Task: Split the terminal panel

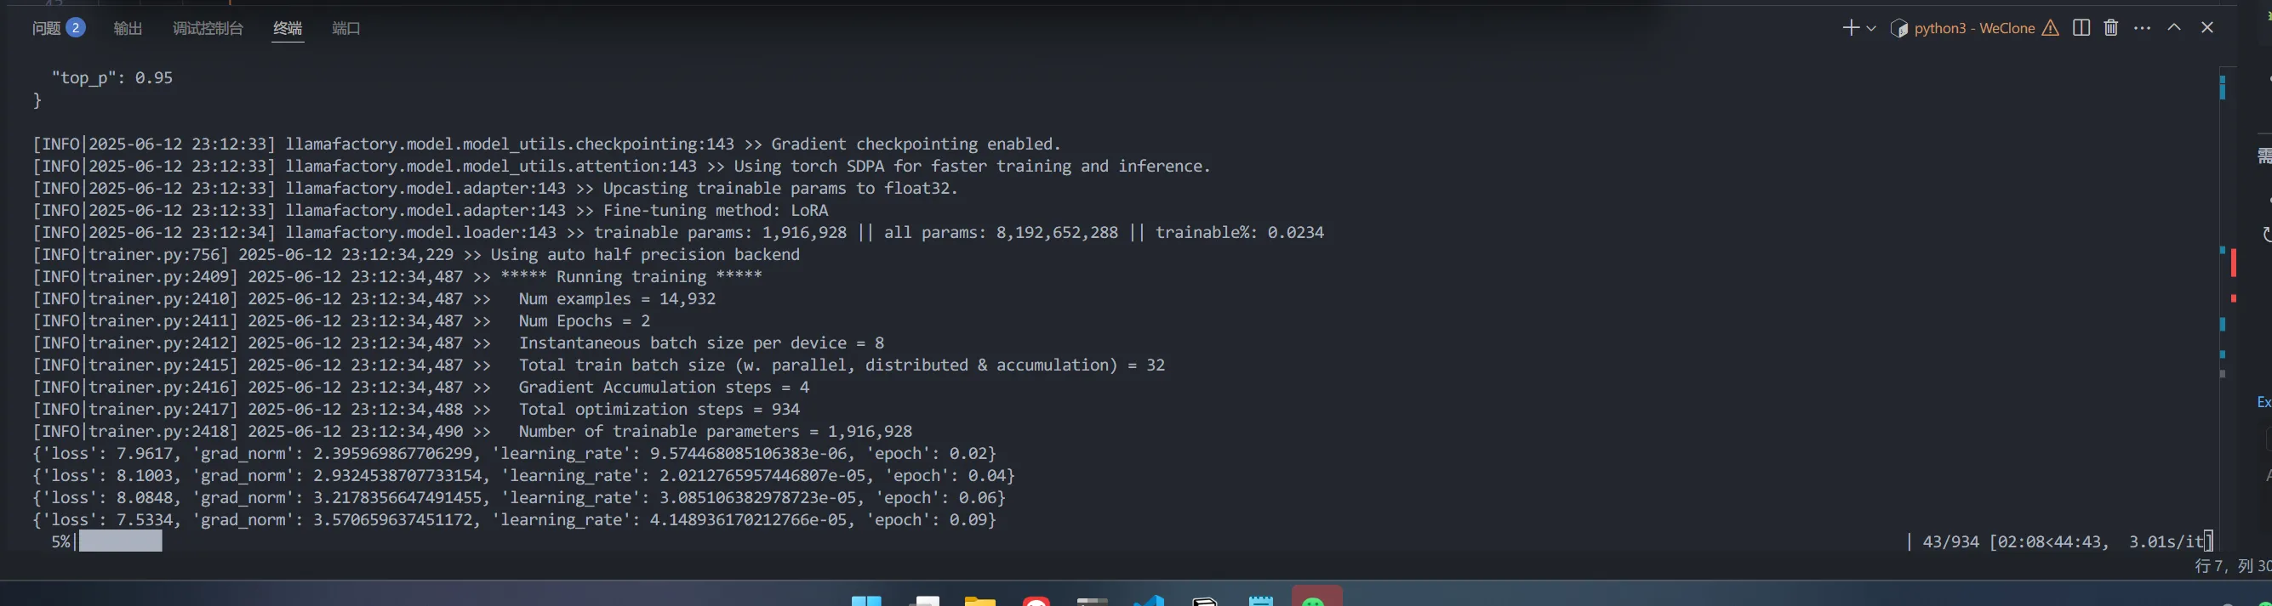Action: 2081,28
